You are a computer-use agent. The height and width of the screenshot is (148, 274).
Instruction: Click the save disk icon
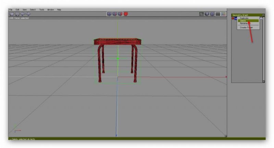(x=17, y=14)
